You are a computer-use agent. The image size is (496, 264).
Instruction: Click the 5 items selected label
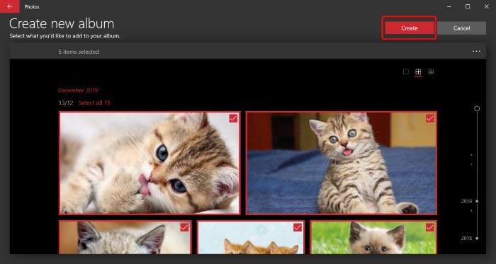[x=79, y=52]
